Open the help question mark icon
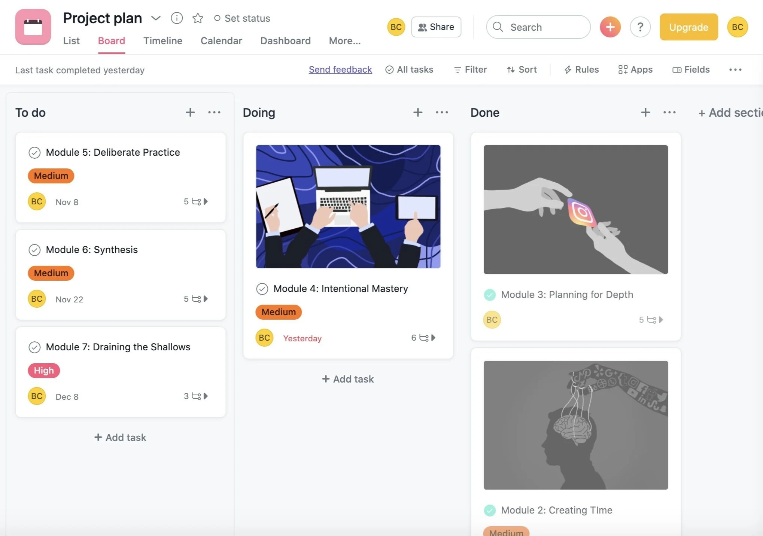This screenshot has width=763, height=536. coord(640,27)
